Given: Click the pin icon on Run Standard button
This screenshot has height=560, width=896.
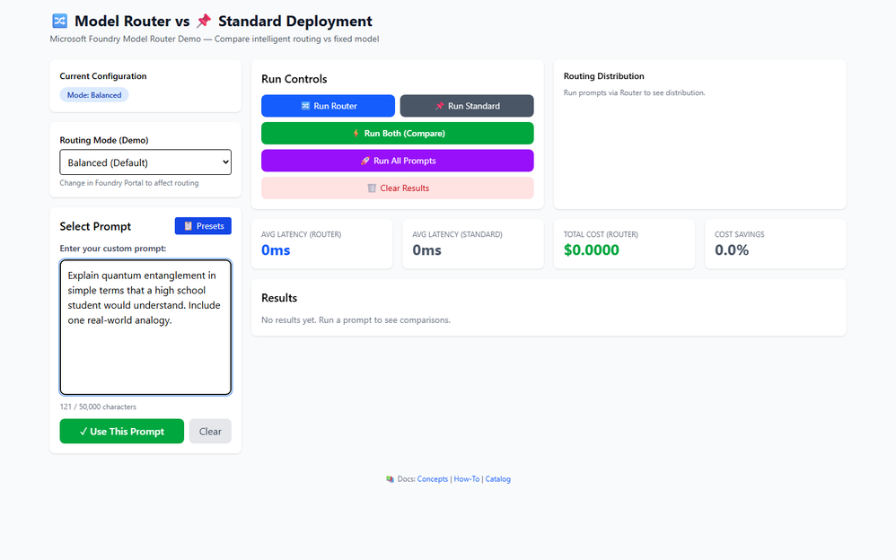Looking at the screenshot, I should [x=439, y=106].
